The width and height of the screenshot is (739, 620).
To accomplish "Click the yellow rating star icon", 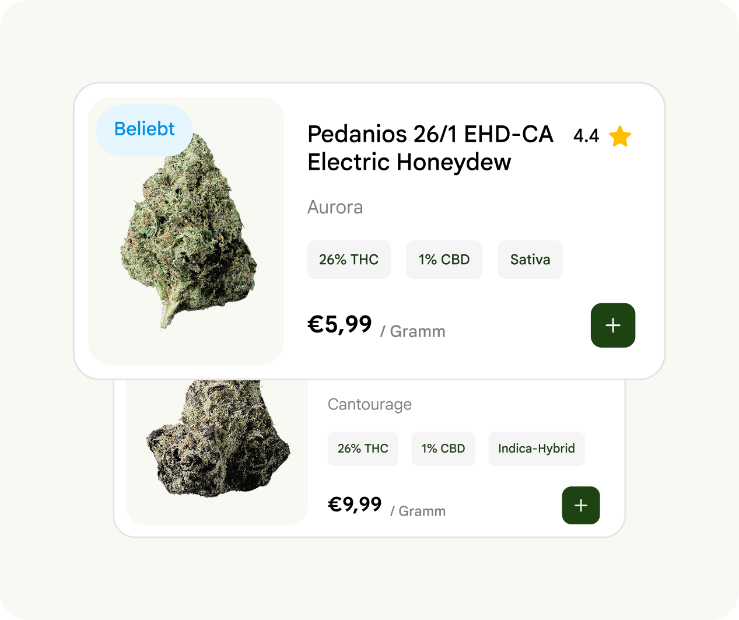I will coord(620,136).
